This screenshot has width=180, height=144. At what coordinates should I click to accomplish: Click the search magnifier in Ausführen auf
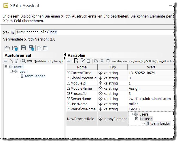[24, 61]
